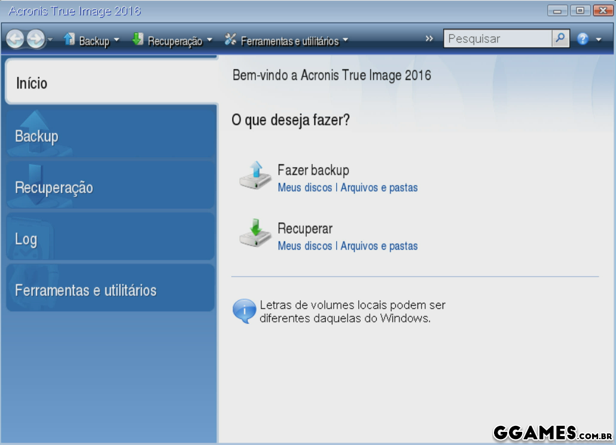Open the Recuperação sidebar tab
The image size is (616, 445).
(110, 188)
